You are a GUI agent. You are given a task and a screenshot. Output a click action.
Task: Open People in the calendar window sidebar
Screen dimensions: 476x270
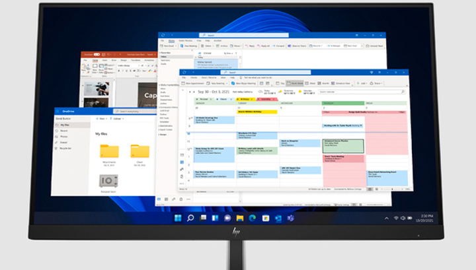click(x=182, y=169)
